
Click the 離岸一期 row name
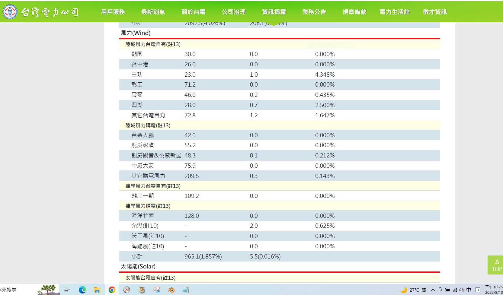click(143, 196)
